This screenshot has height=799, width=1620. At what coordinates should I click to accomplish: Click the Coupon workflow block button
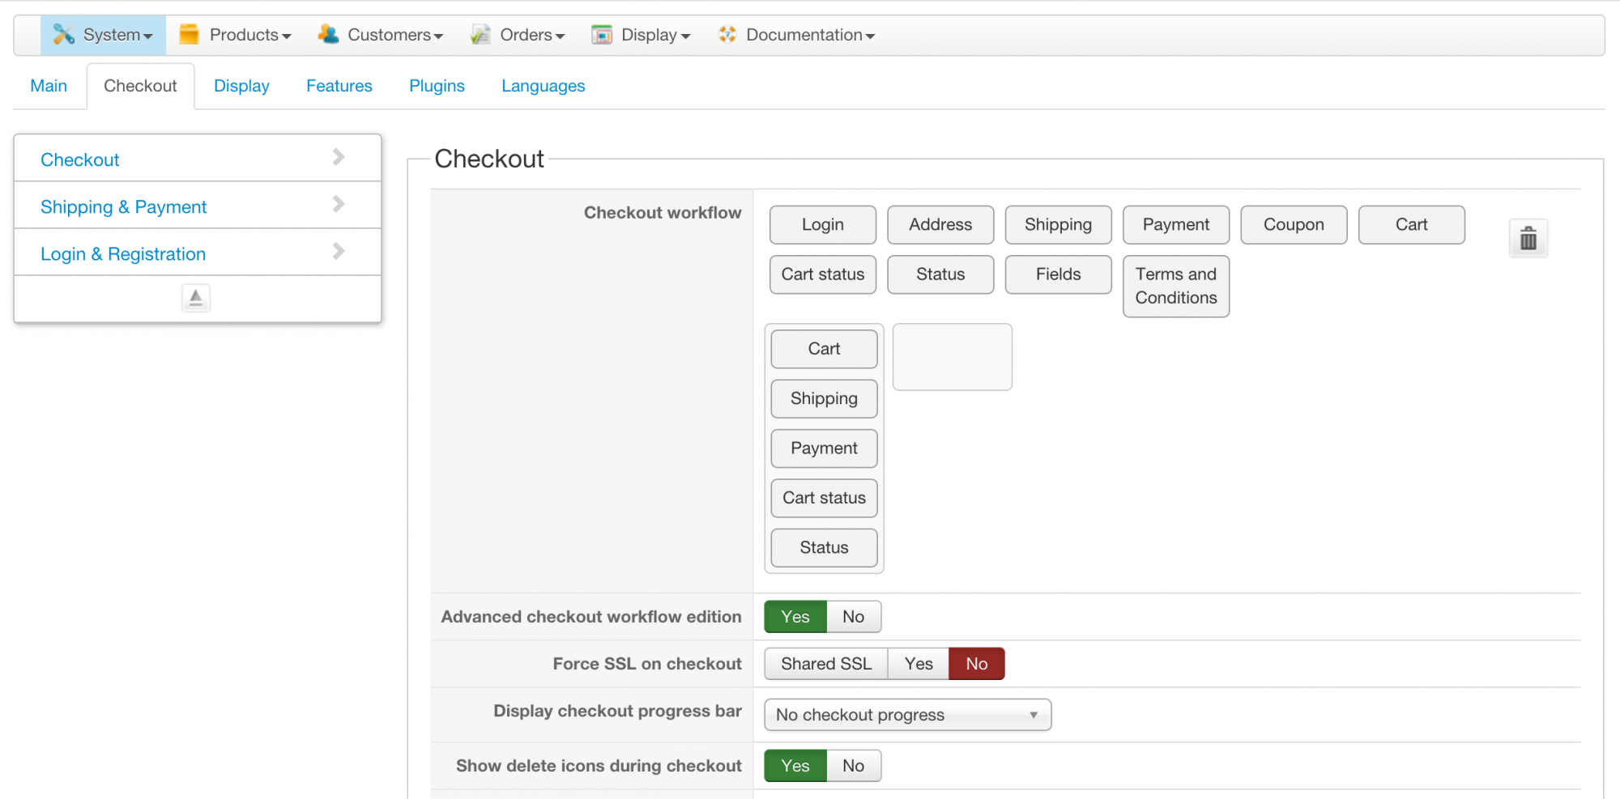tap(1294, 225)
